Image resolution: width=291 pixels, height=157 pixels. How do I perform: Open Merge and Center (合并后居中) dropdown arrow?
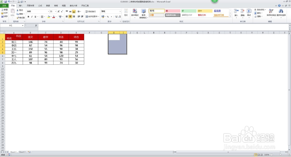click(99, 17)
